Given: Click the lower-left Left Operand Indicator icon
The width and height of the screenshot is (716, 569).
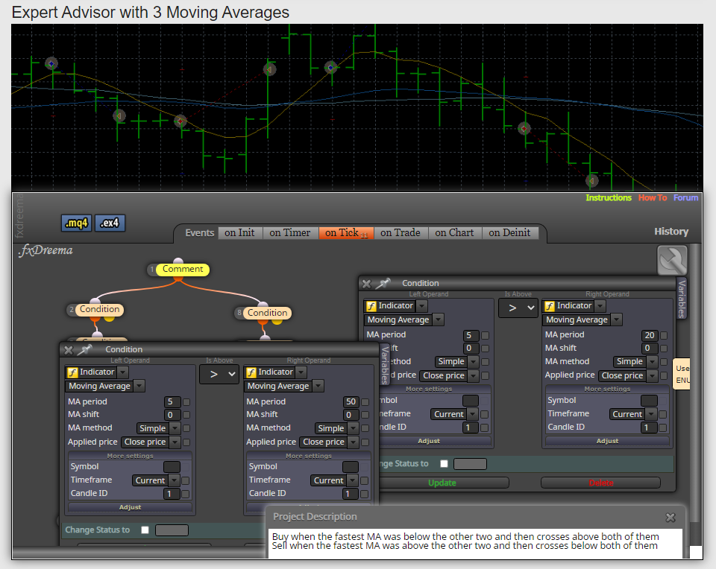Looking at the screenshot, I should (x=72, y=372).
